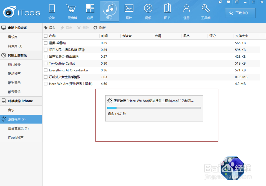Screen dimensions: 266x186
Task: Open the 应用 apps section
Action: click(x=90, y=11)
